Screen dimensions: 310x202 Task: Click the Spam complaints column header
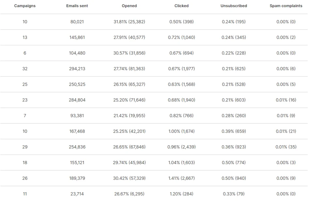(286, 6)
